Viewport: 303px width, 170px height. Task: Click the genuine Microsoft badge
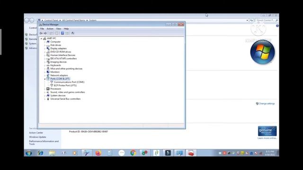coord(267,131)
